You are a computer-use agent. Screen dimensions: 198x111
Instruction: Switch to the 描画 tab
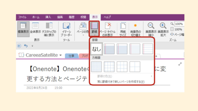click(x=60, y=17)
